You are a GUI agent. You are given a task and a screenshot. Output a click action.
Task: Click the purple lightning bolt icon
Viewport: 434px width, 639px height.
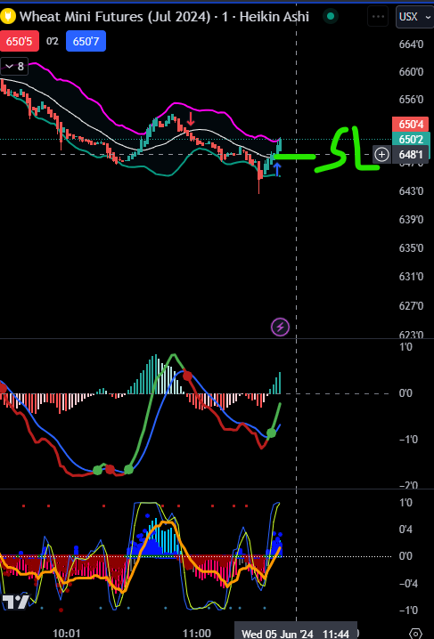(x=280, y=327)
